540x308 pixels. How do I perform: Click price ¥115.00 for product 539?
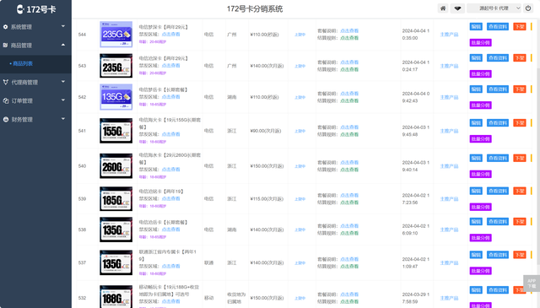point(267,199)
